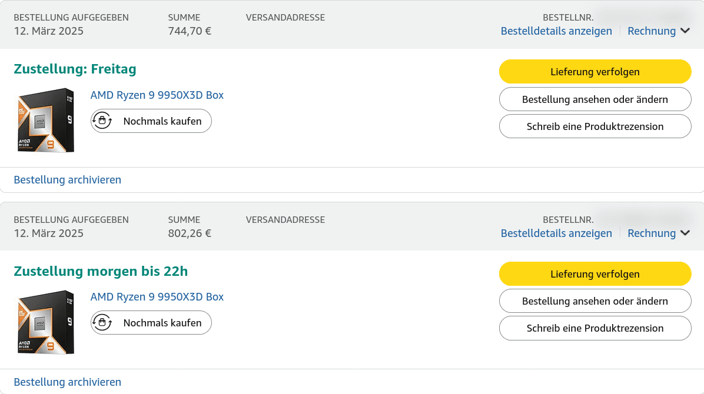Open Rechnung link of the first order
Viewport: 704px width, 394px height.
652,31
